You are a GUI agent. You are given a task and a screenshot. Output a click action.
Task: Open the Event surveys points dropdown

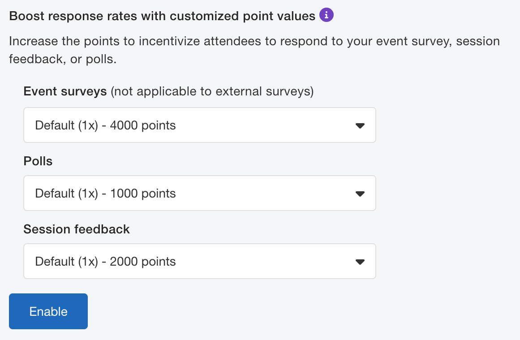click(x=199, y=125)
